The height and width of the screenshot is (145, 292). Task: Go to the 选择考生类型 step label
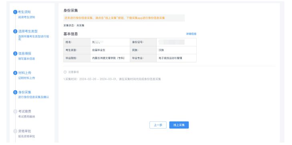(28, 32)
